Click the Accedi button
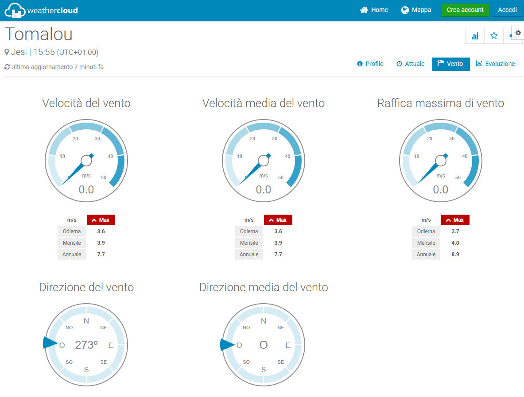The height and width of the screenshot is (397, 524). point(507,10)
